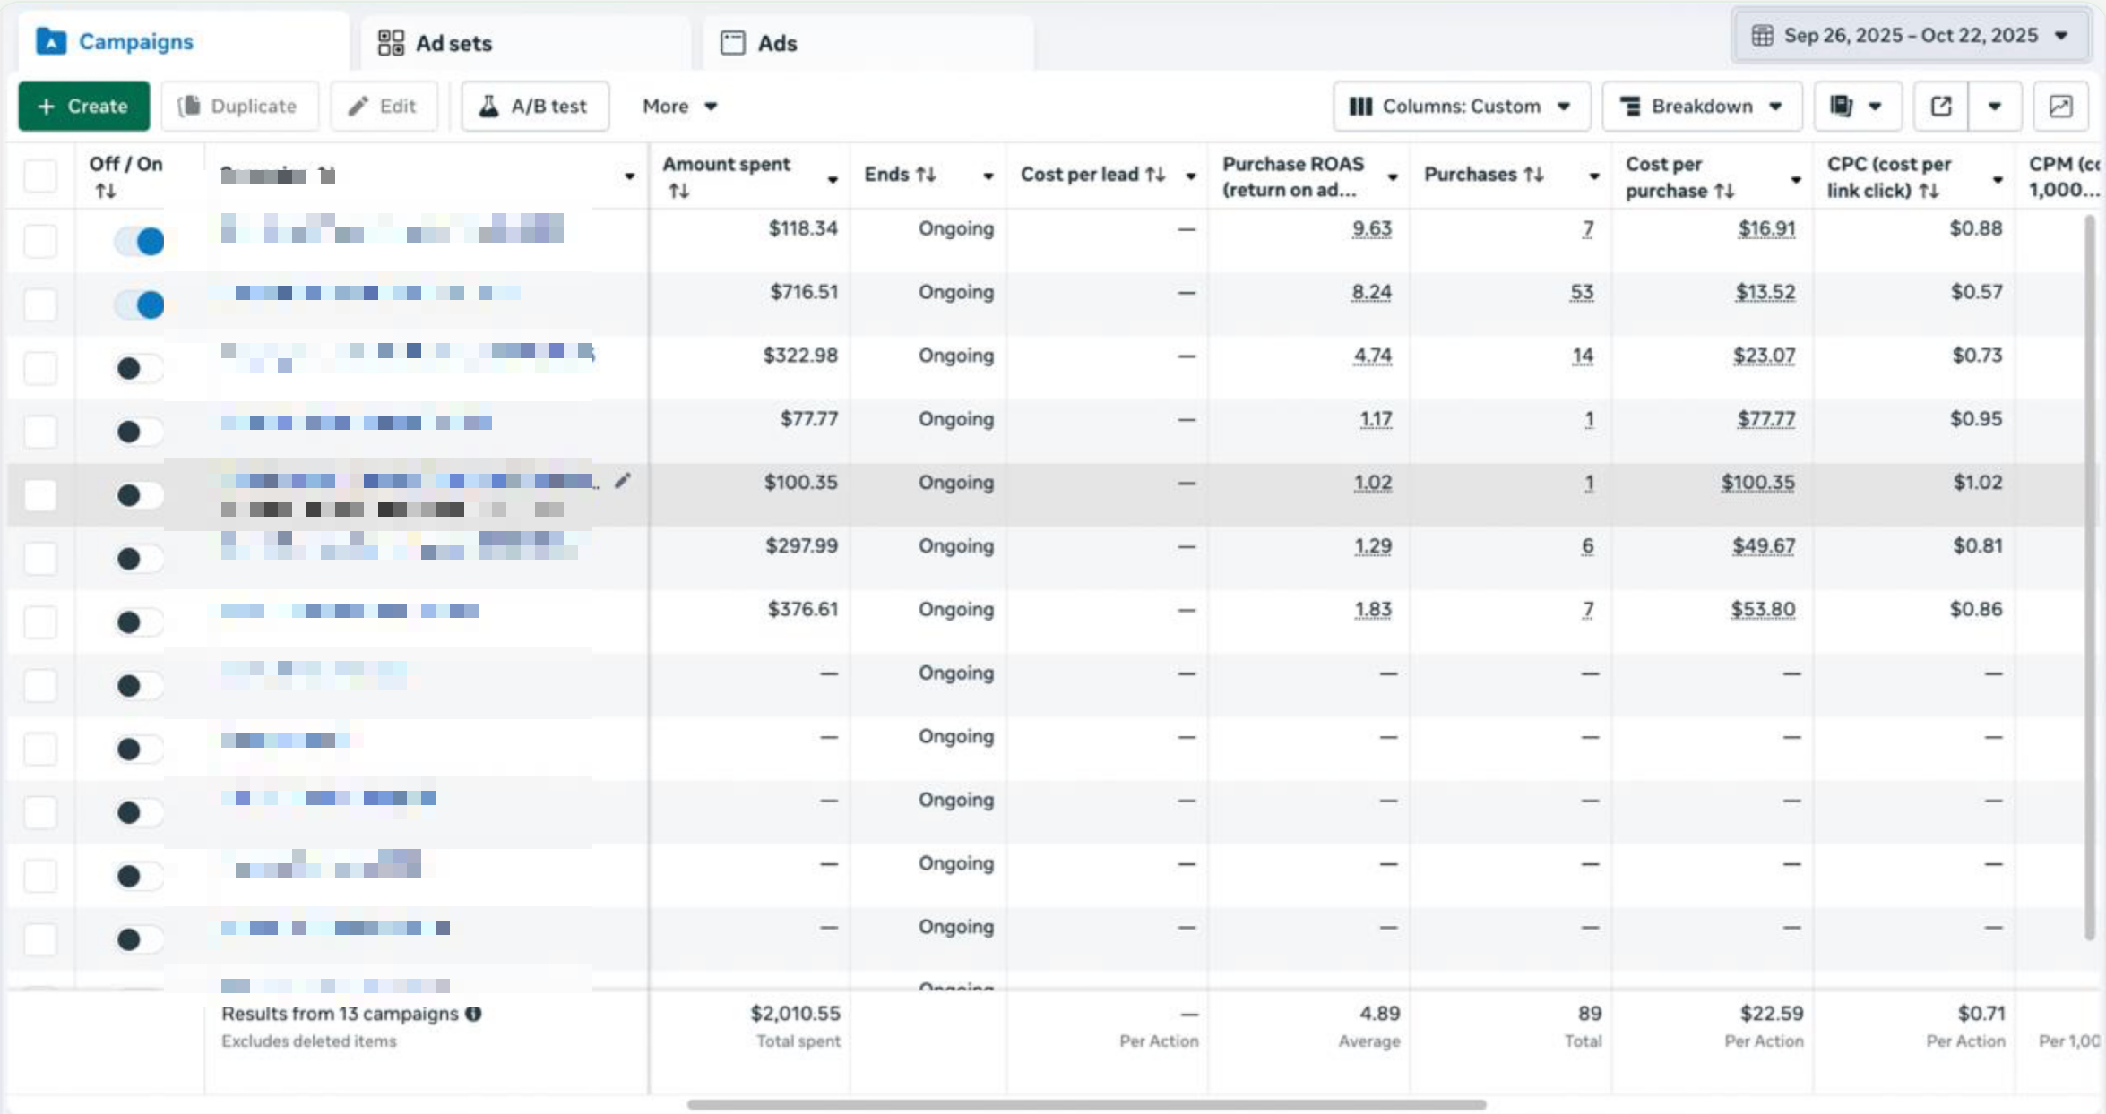Click the green Create button

point(84,106)
